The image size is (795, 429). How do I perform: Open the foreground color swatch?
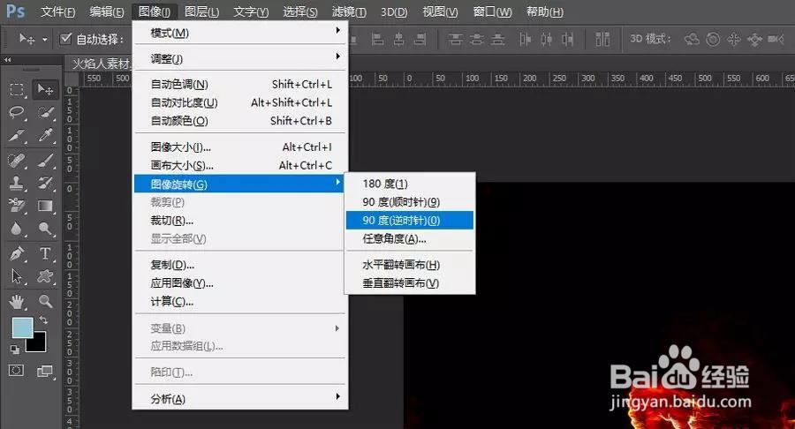[x=22, y=327]
